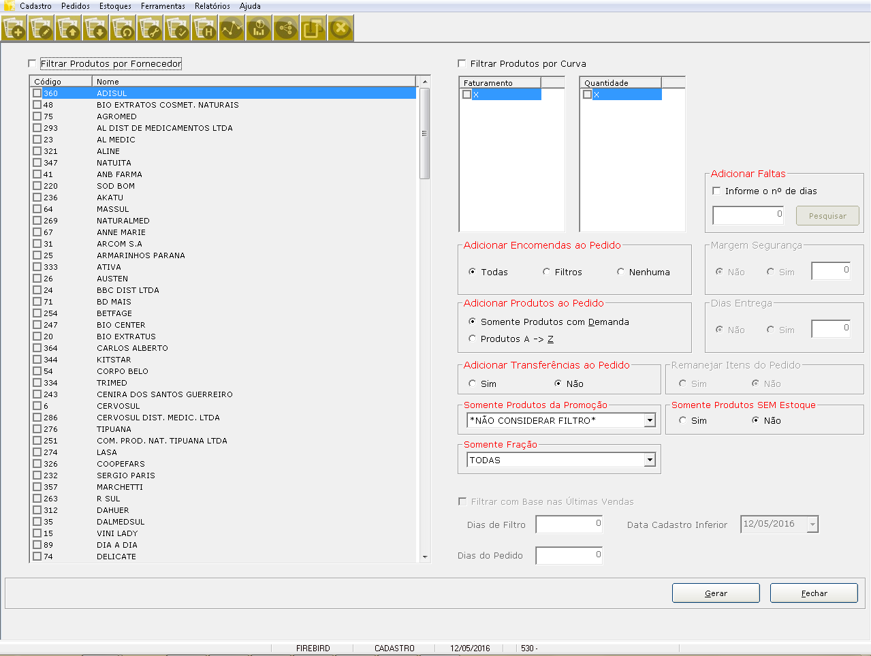Open the pie and bar chart icon
Viewport: 871px width, 656px height.
(x=259, y=29)
